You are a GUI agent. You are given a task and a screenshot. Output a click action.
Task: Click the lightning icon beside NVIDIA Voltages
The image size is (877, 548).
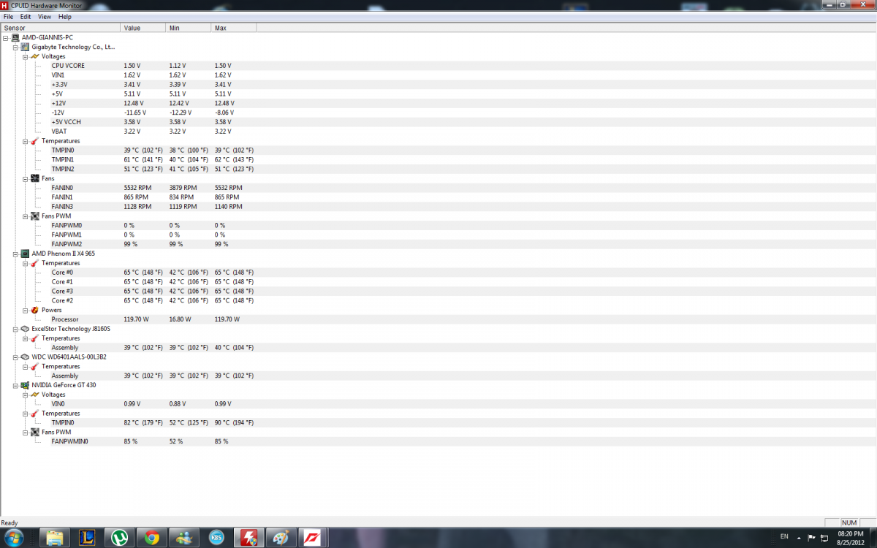pos(34,395)
